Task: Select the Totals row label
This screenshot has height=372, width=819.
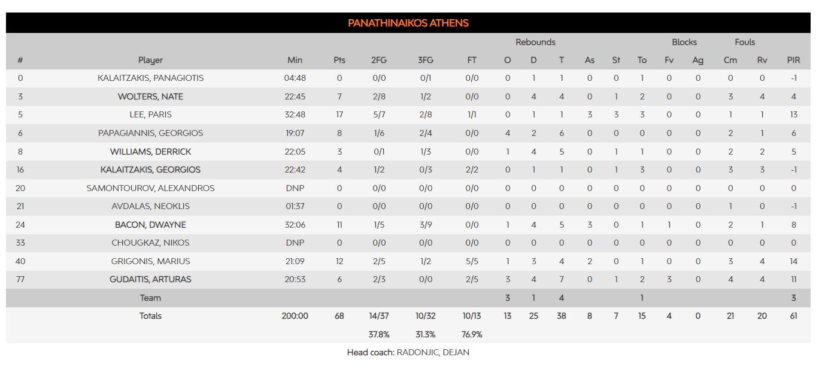Action: [x=150, y=316]
